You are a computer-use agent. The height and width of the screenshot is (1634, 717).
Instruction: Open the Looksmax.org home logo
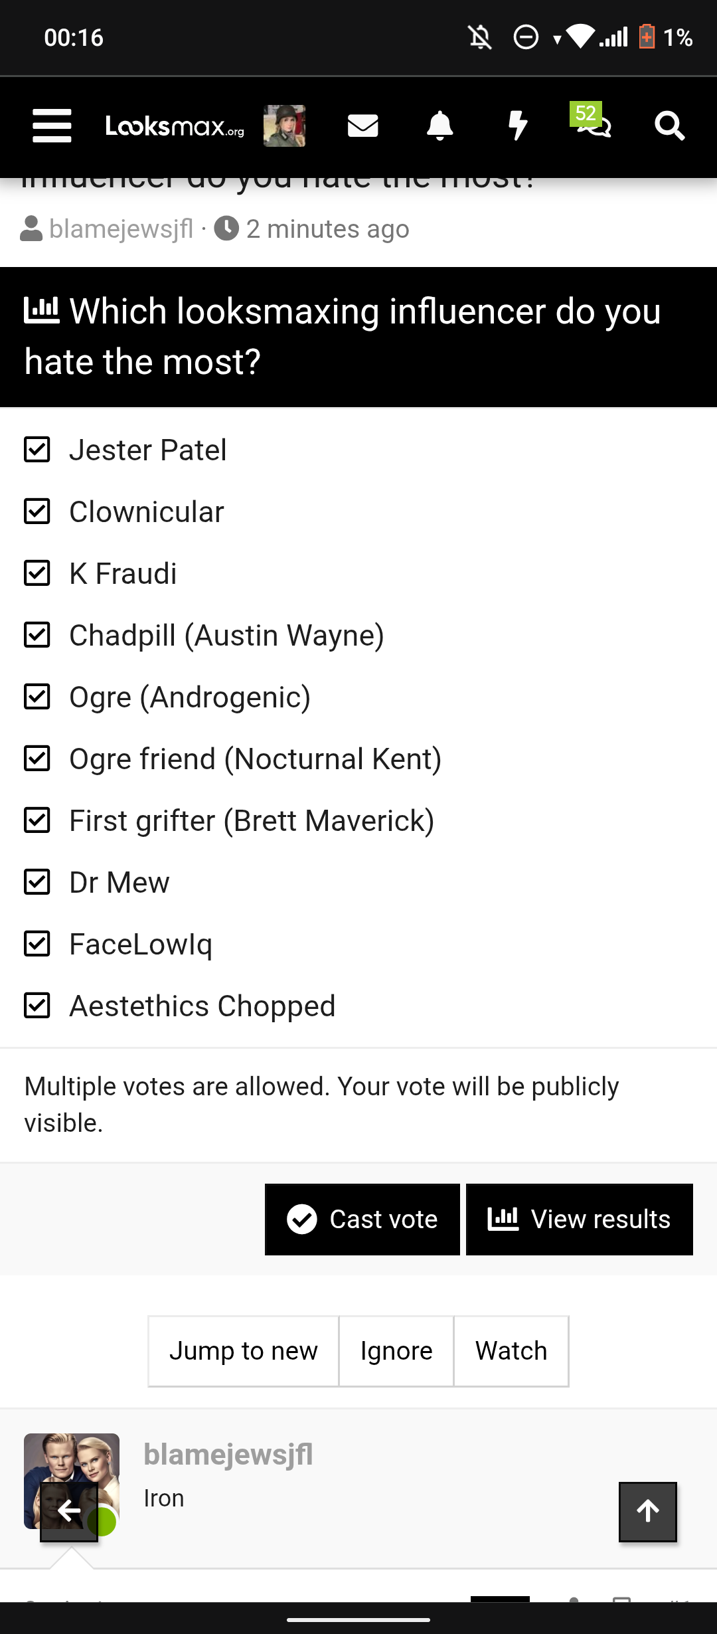[x=175, y=126]
